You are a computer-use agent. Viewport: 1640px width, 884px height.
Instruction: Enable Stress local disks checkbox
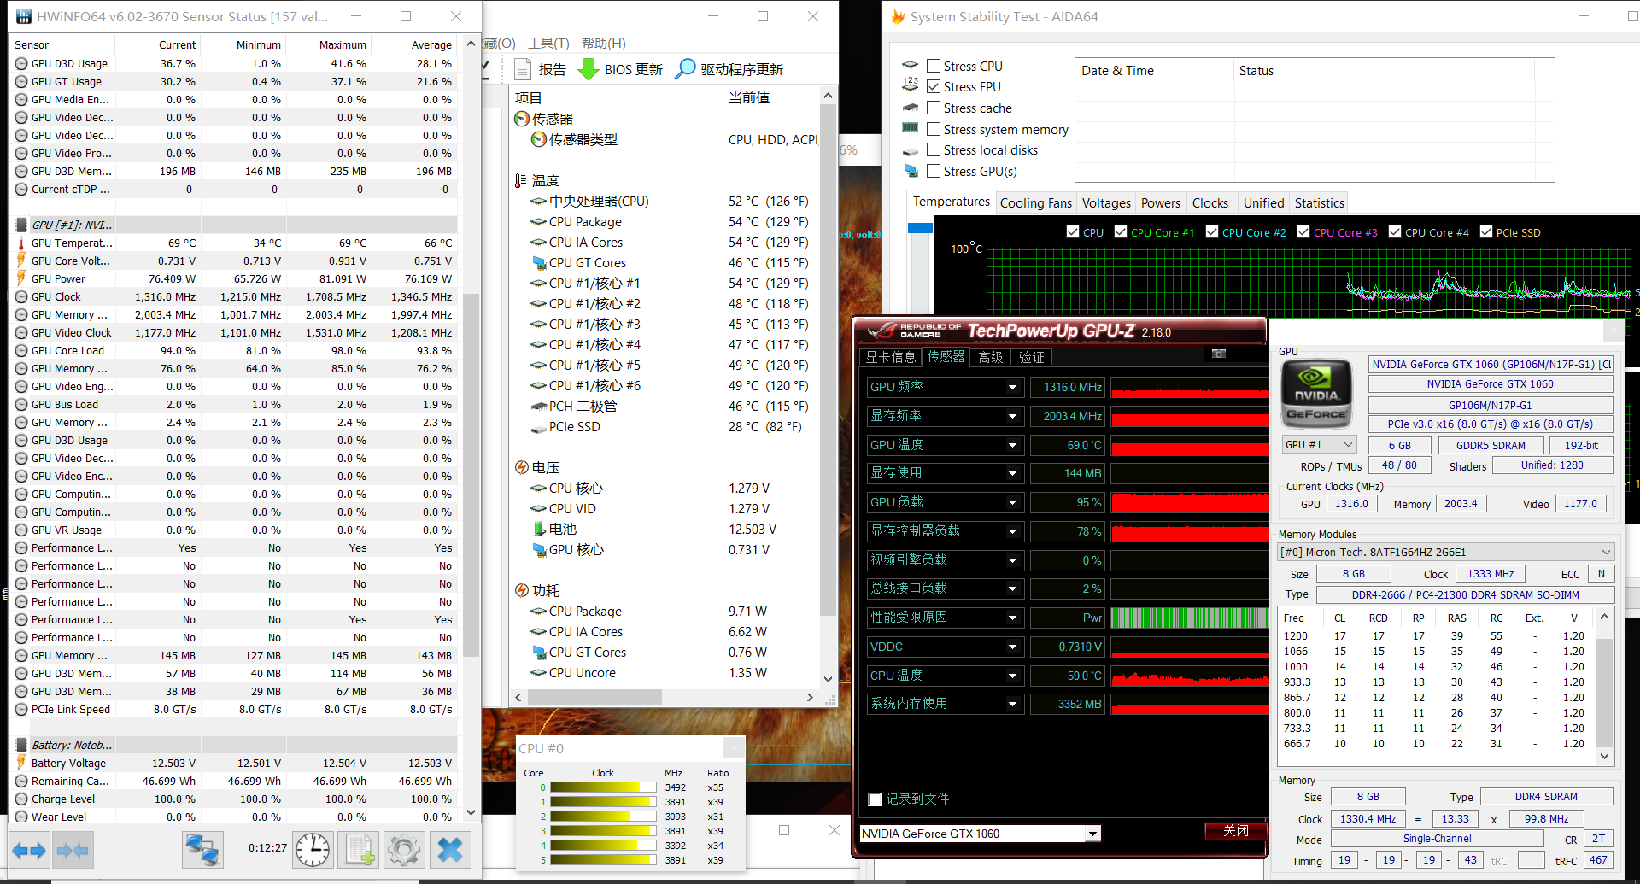[x=934, y=149]
